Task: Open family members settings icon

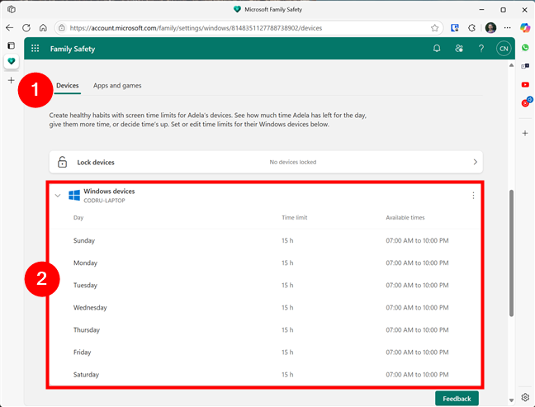Action: [458, 49]
